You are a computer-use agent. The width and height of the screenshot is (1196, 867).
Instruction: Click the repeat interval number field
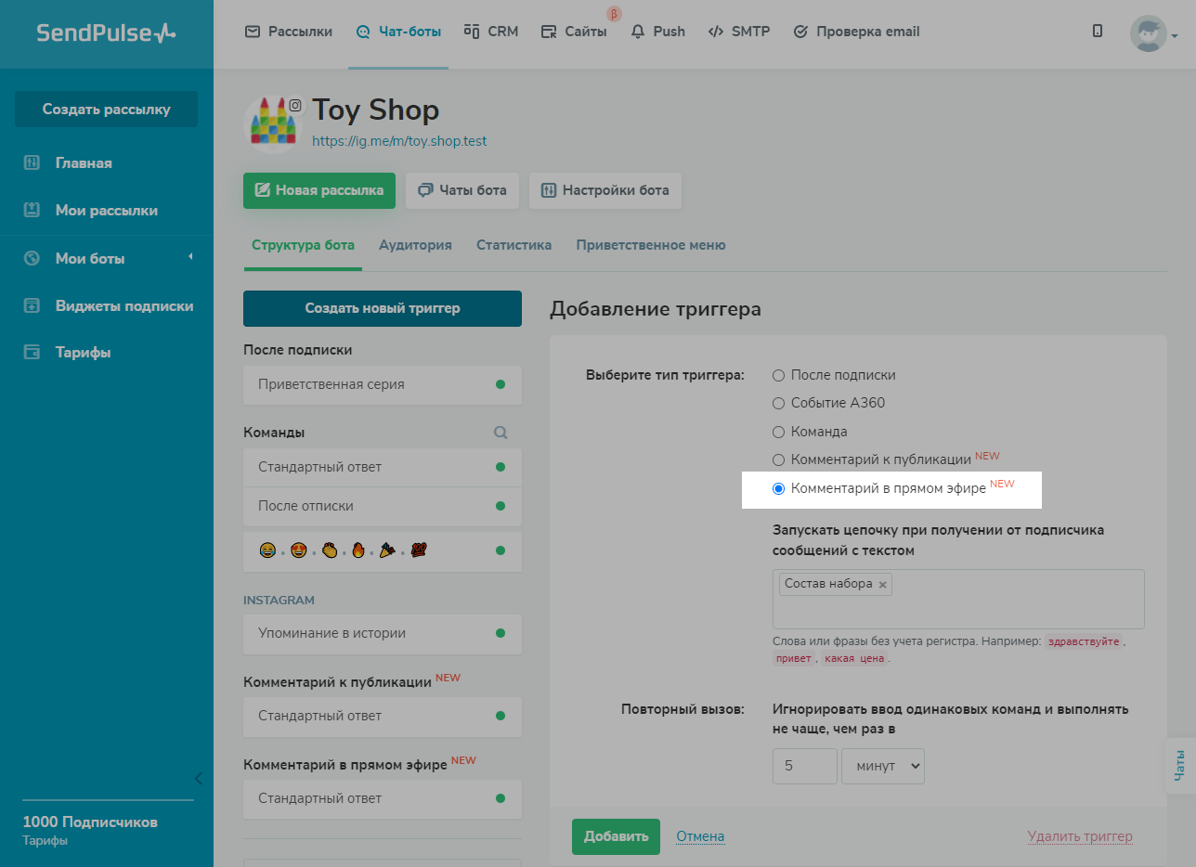click(x=804, y=766)
